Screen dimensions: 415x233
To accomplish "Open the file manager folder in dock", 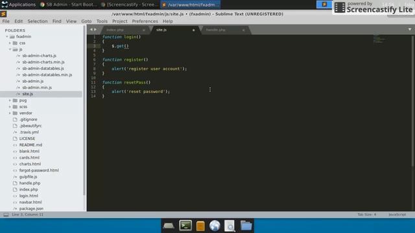I will pos(246,226).
